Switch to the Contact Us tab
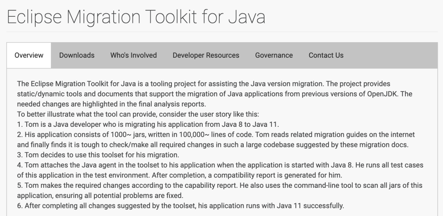 click(326, 55)
